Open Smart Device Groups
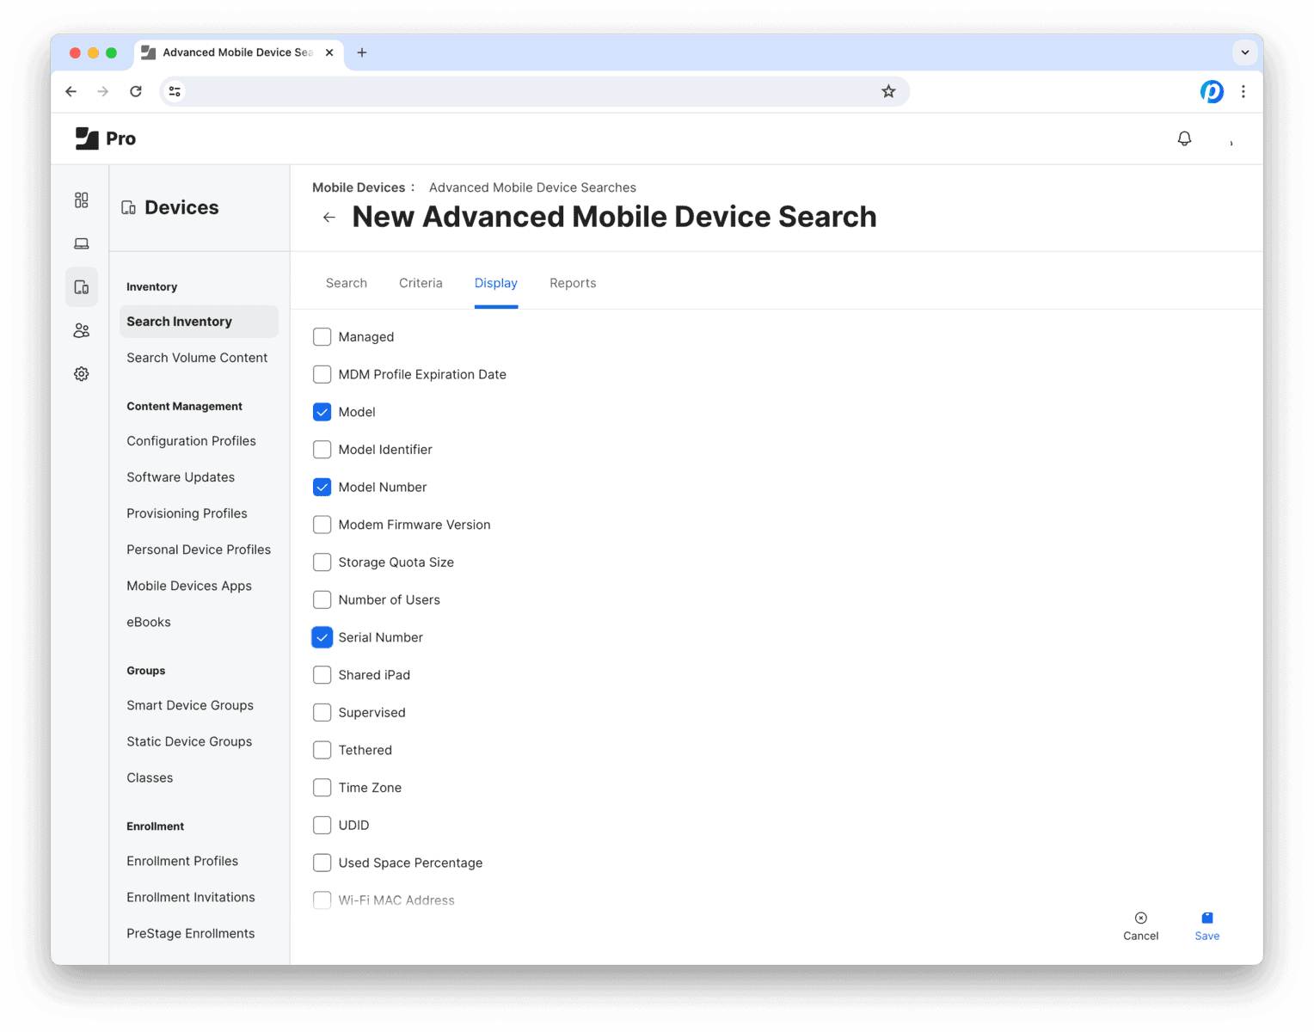Image resolution: width=1314 pixels, height=1032 pixels. [190, 705]
